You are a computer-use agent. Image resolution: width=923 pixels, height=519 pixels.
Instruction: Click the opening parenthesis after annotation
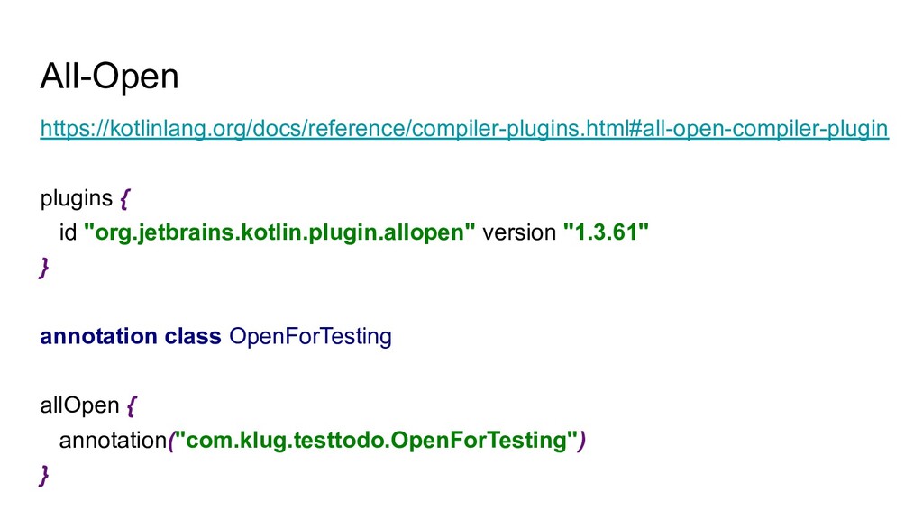coord(169,441)
